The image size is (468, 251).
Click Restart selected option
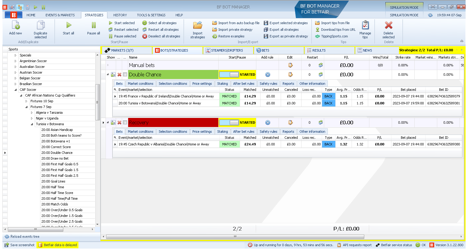coord(123,30)
